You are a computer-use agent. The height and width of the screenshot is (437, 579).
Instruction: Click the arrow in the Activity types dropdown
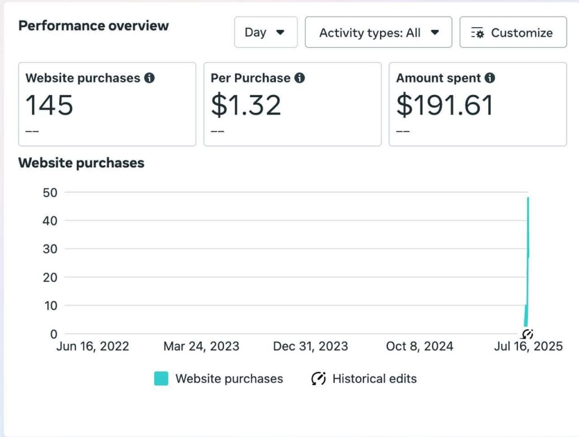(435, 32)
